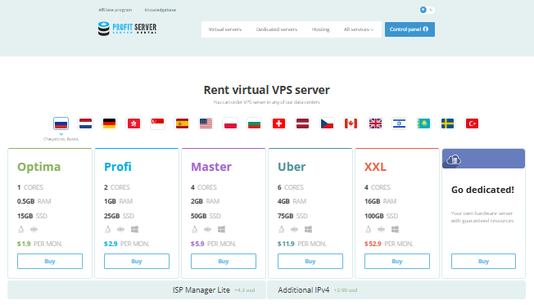Open the Affiliate program link
The image size is (534, 305).
click(115, 10)
